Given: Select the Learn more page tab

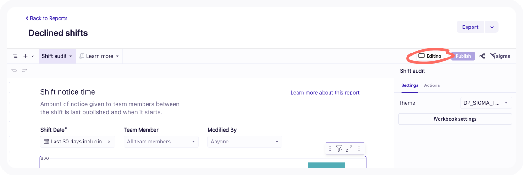Looking at the screenshot, I should tap(99, 56).
